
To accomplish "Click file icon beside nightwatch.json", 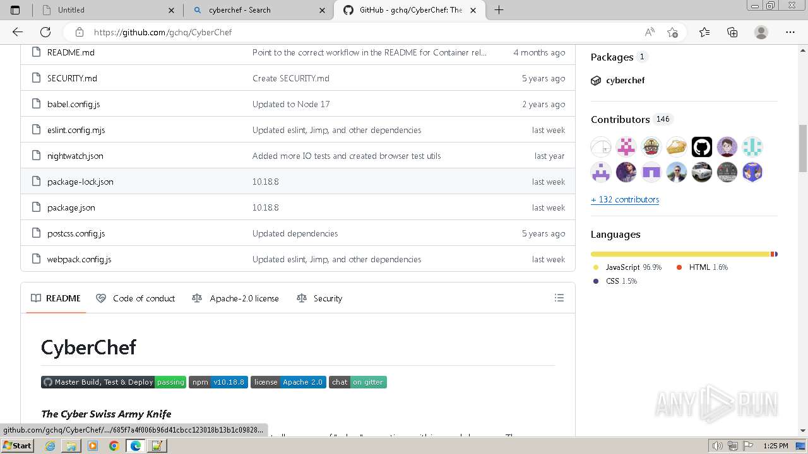I will tap(35, 156).
